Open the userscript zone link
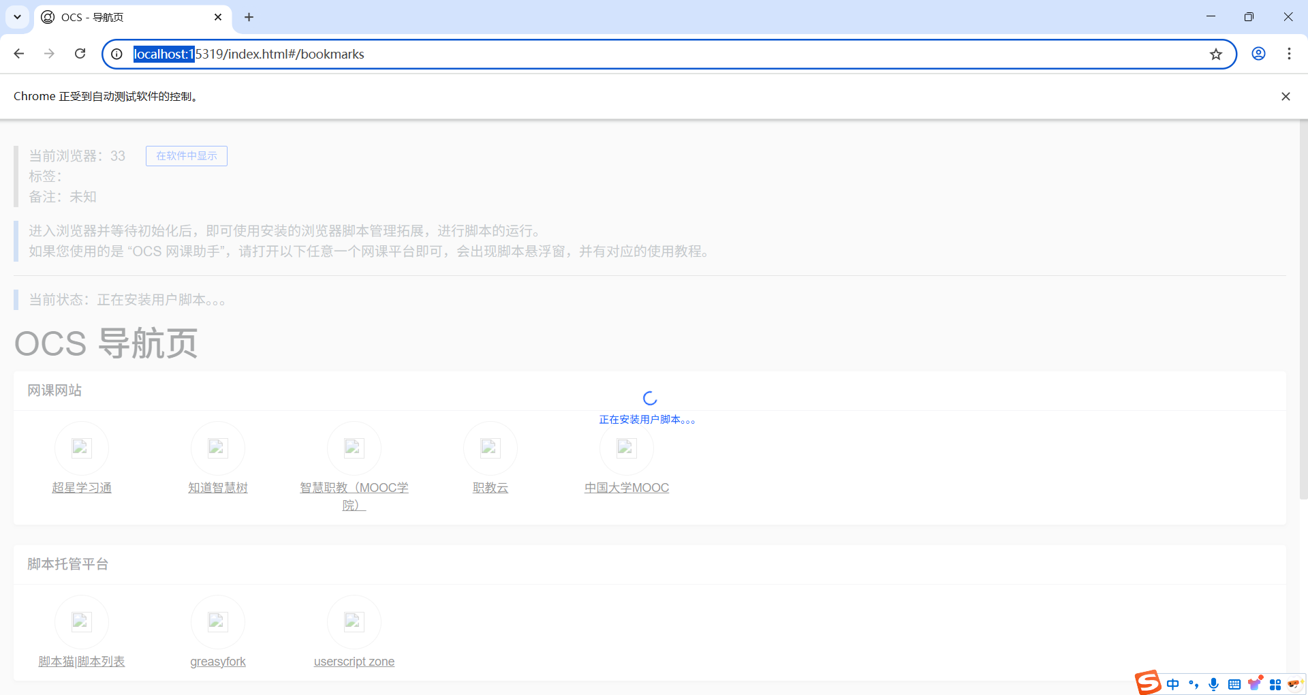The width and height of the screenshot is (1308, 695). 354,662
